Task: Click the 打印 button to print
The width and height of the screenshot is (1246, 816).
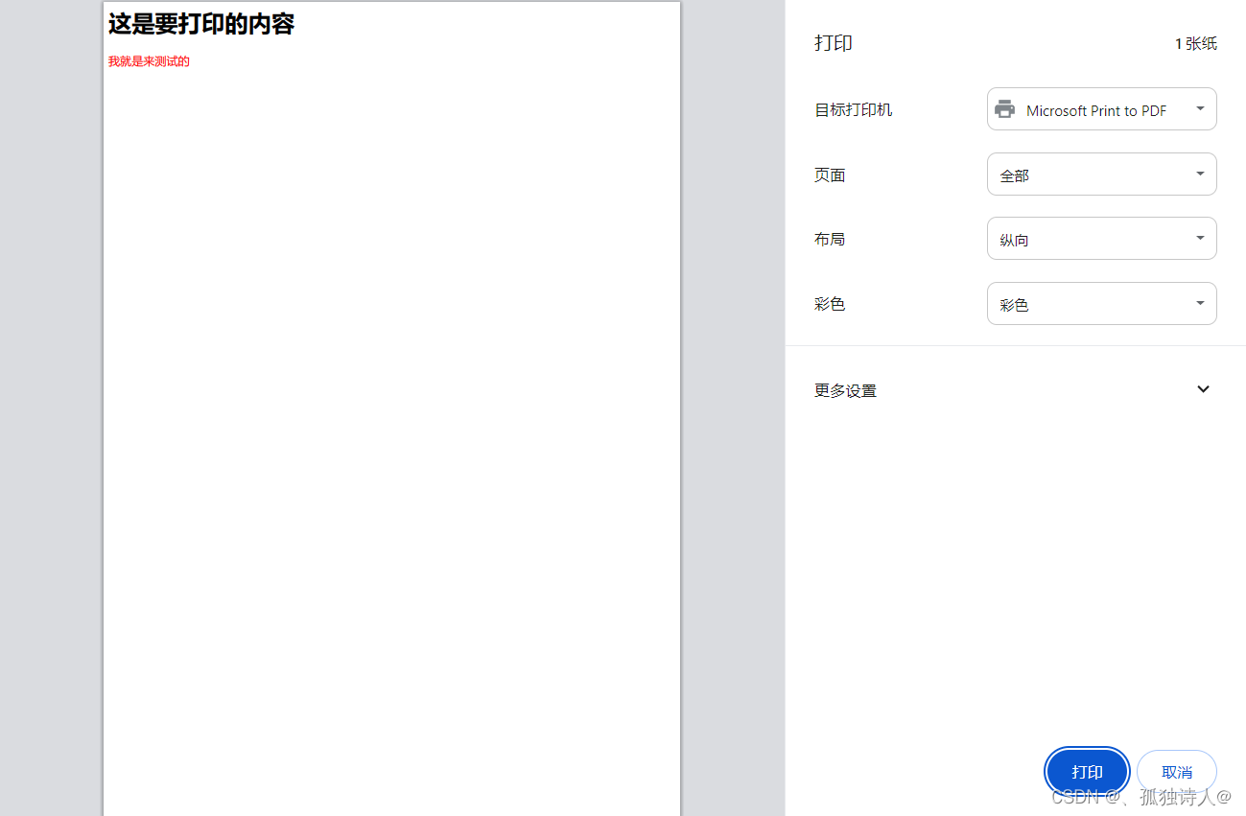Action: tap(1087, 771)
